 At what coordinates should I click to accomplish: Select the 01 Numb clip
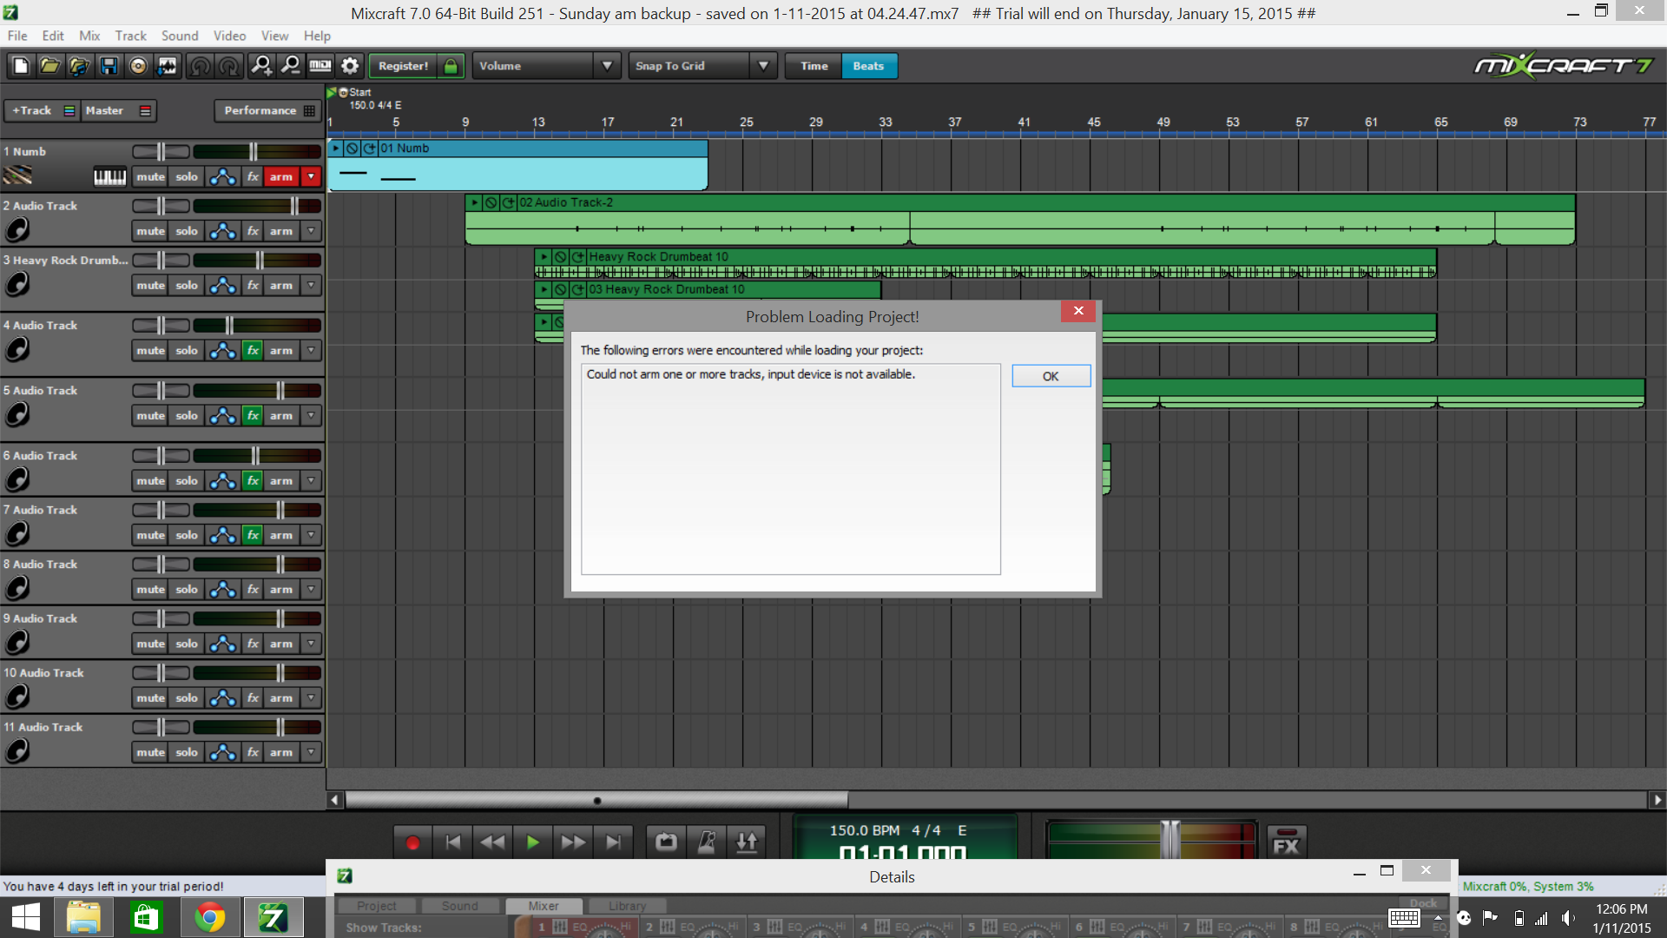[x=518, y=165]
